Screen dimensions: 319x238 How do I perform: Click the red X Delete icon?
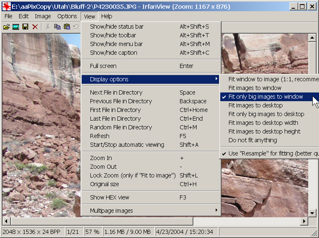point(35,27)
